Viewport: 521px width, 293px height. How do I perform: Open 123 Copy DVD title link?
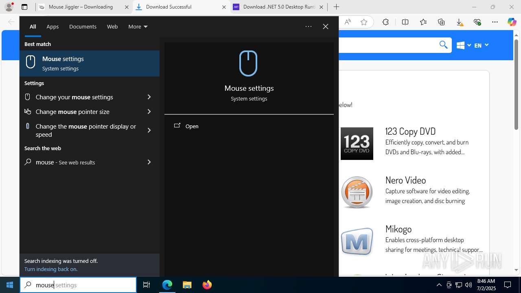(410, 131)
